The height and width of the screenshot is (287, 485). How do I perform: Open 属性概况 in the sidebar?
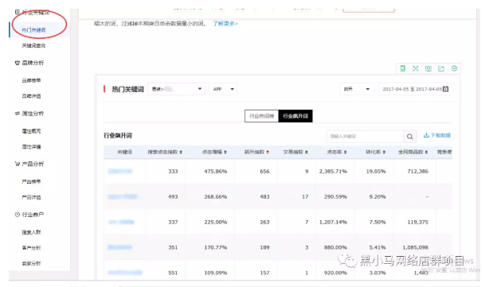[31, 131]
